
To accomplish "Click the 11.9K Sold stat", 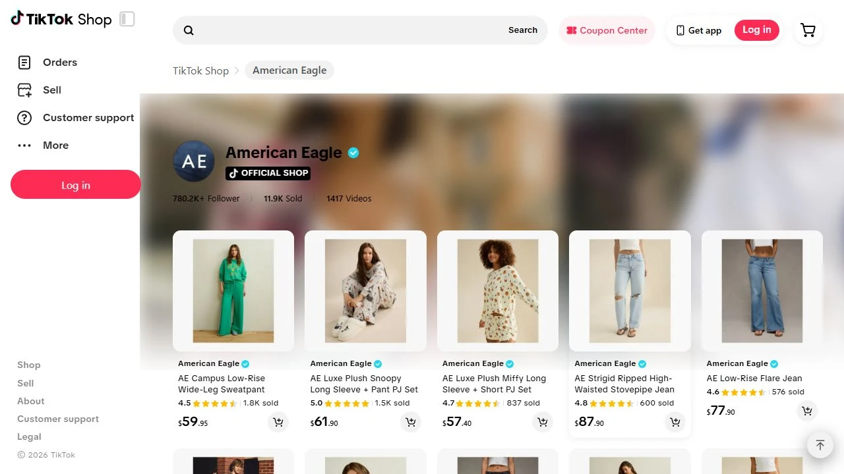I will 283,198.
